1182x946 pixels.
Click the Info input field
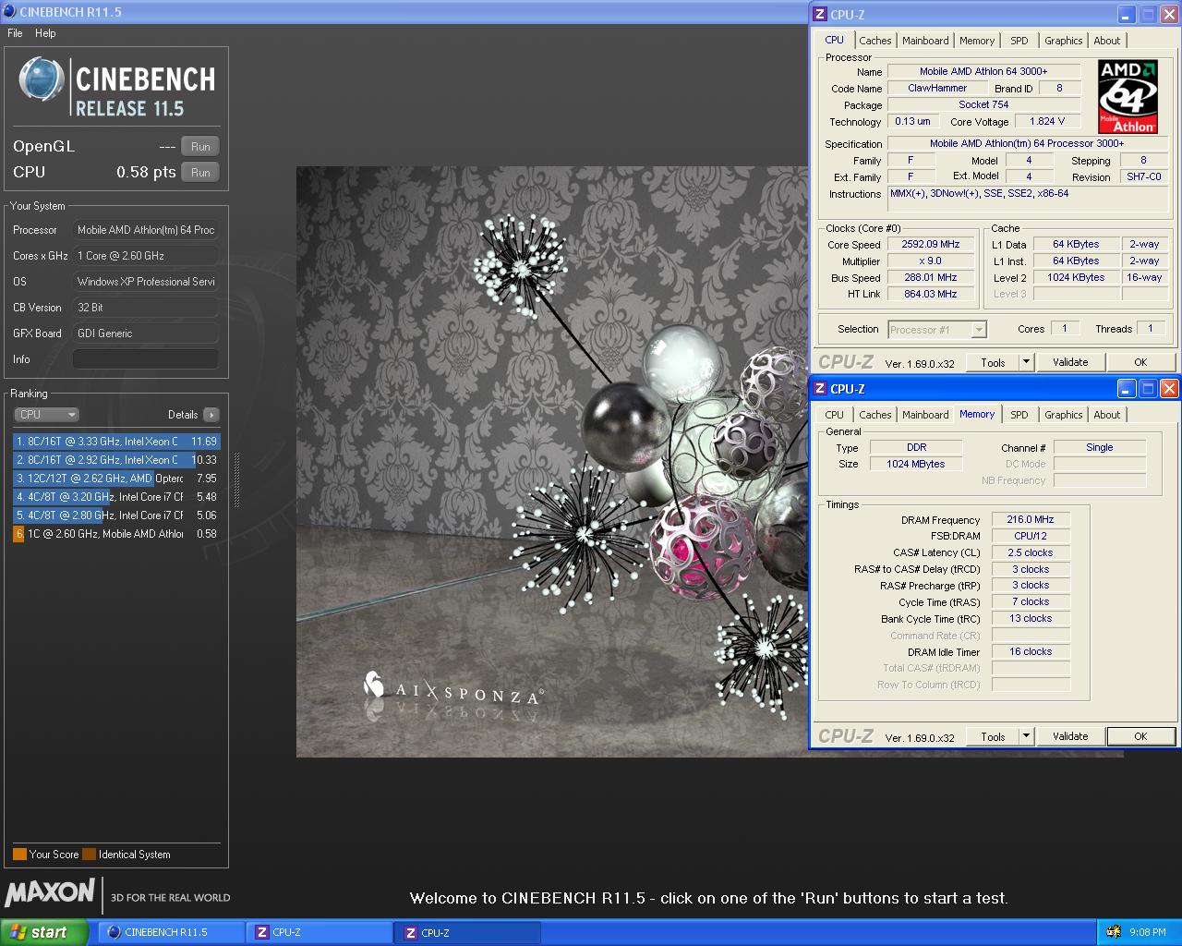pos(146,359)
